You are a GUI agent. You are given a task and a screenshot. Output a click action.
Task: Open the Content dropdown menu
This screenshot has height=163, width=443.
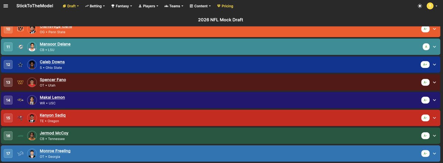(x=200, y=6)
